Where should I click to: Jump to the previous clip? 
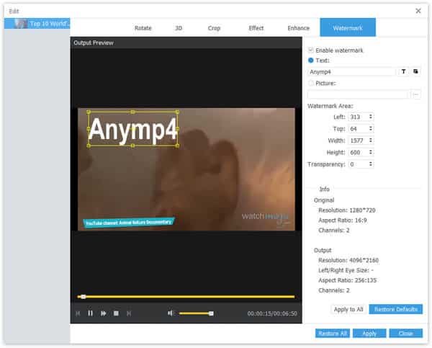tap(78, 313)
